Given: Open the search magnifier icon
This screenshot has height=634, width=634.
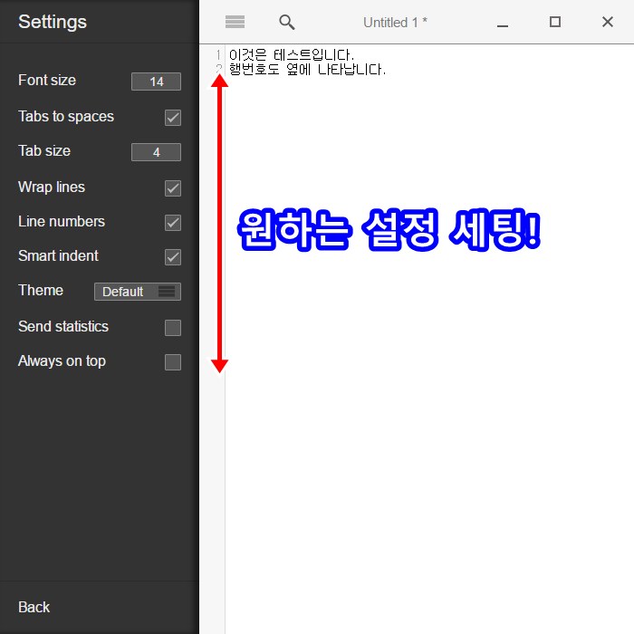Looking at the screenshot, I should coord(287,23).
